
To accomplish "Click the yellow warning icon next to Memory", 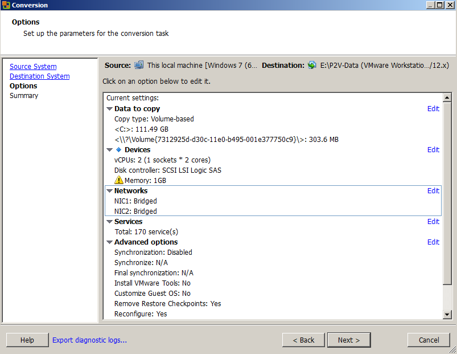I will 118,180.
